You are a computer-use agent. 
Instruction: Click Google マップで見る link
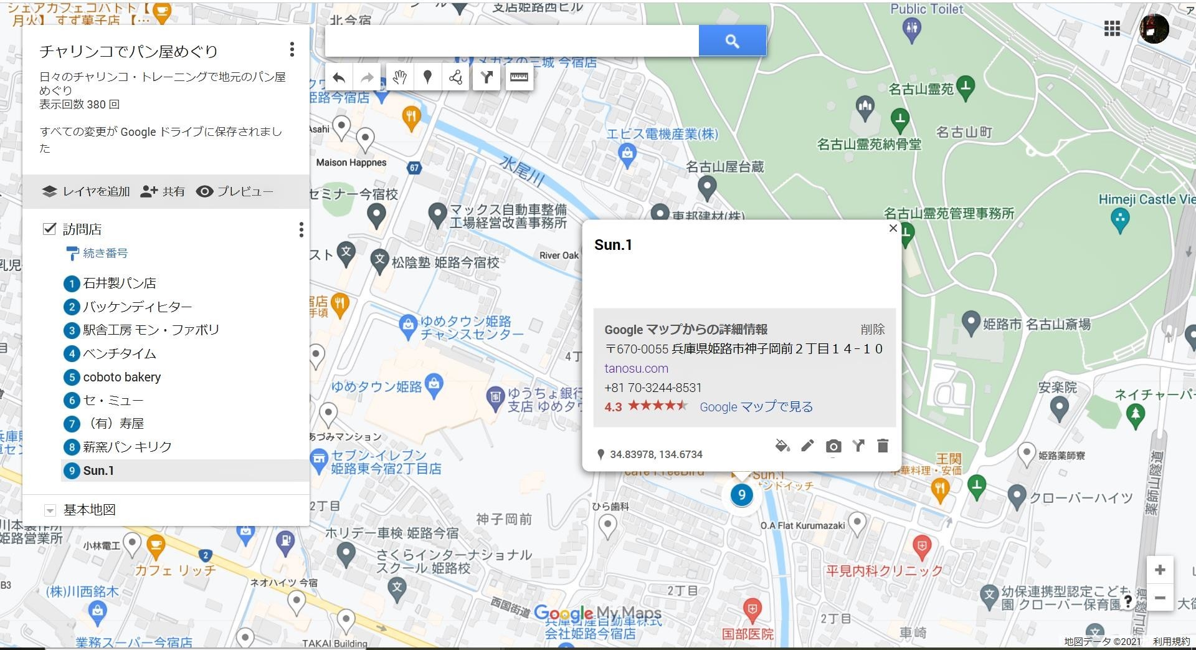[x=756, y=407]
